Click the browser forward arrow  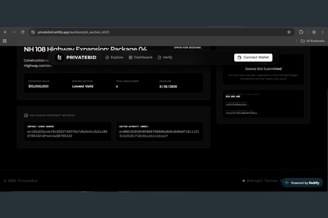click(x=14, y=32)
